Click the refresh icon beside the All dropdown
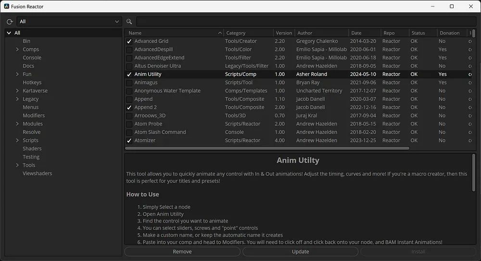 pos(10,22)
